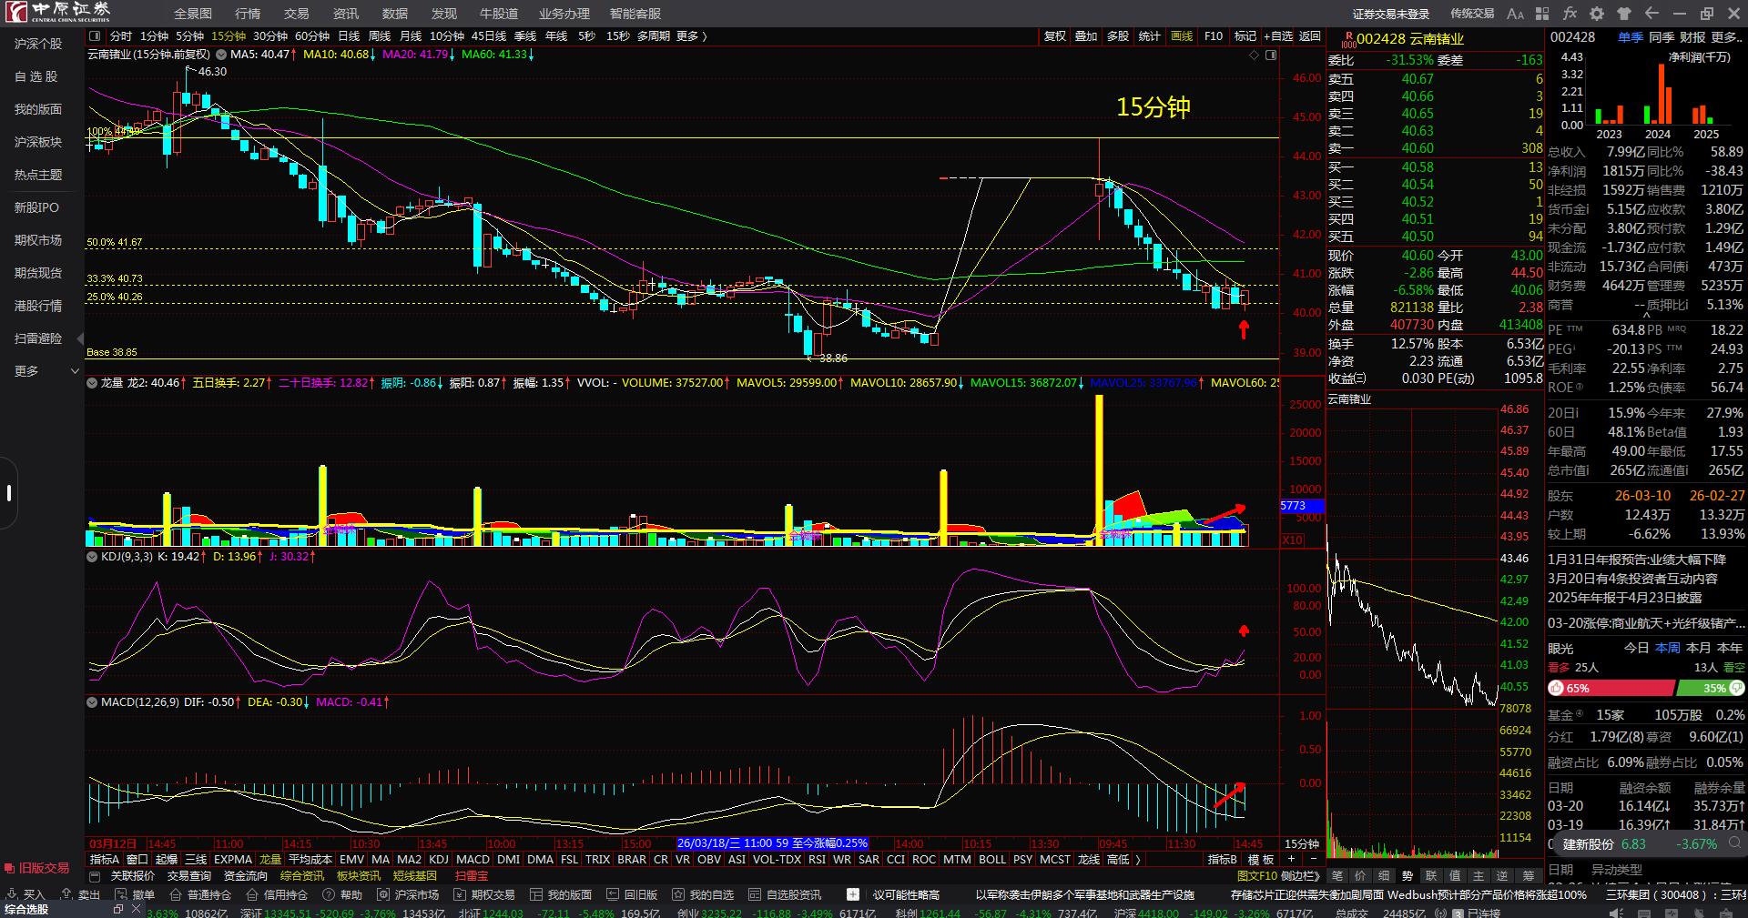Click the back arrow icon in title bar
The height and width of the screenshot is (918, 1748).
point(1651,14)
